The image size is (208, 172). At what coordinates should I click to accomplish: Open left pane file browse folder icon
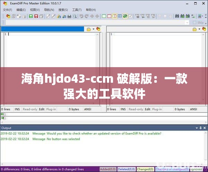(x=89, y=29)
